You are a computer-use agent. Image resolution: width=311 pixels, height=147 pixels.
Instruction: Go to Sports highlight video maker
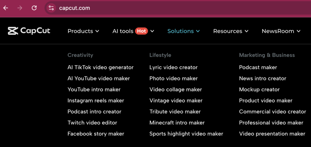(186, 134)
